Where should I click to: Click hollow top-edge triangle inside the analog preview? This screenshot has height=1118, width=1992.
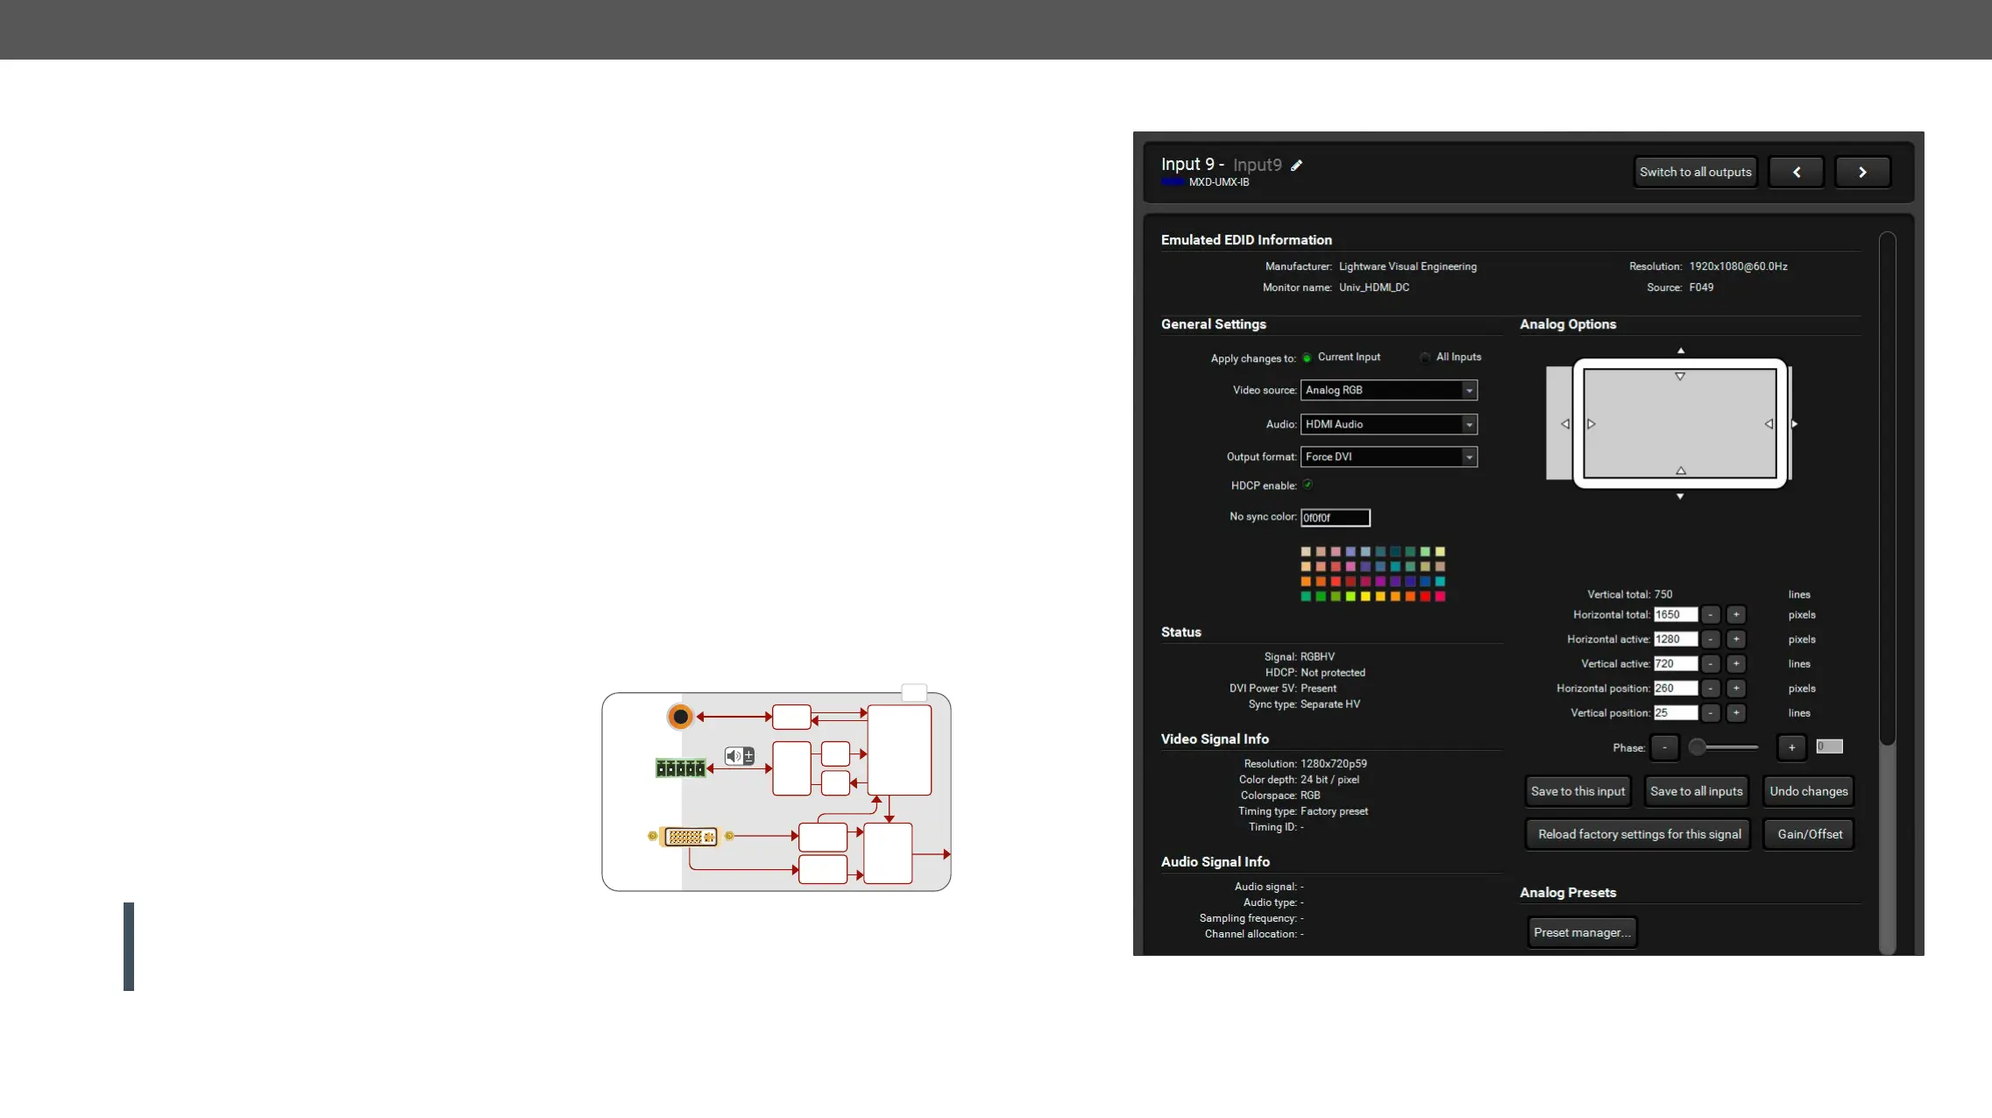coord(1680,377)
